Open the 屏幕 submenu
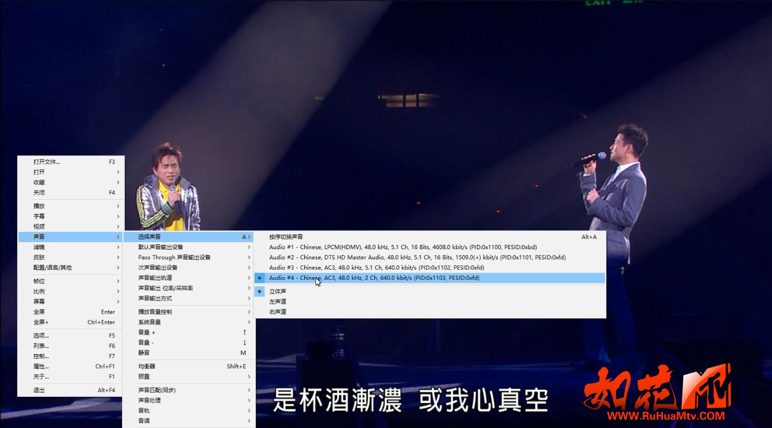 pos(70,301)
